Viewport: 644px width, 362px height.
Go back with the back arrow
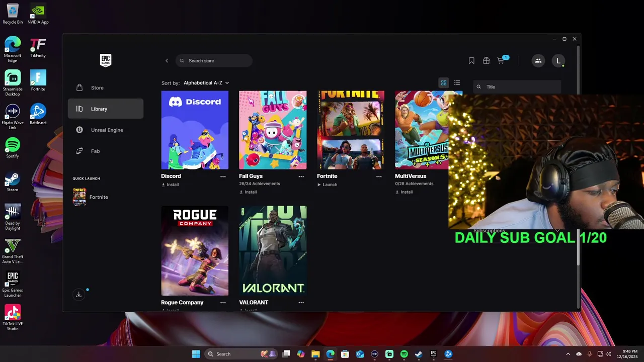pyautogui.click(x=167, y=61)
